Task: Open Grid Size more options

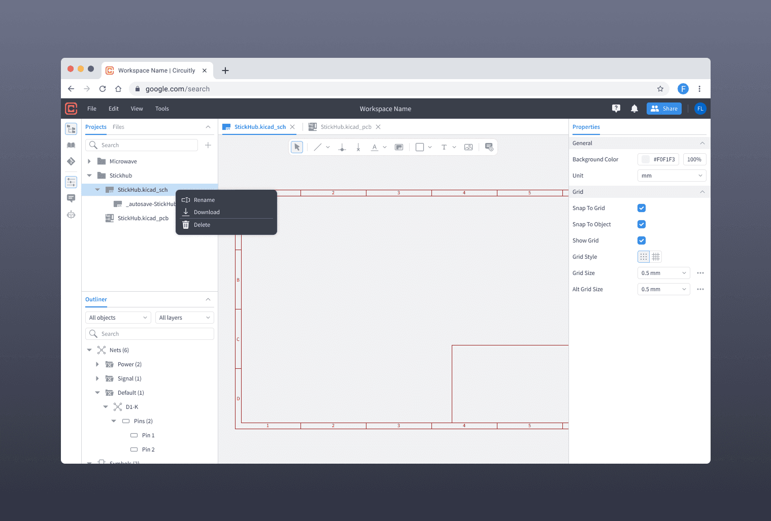Action: pos(700,273)
